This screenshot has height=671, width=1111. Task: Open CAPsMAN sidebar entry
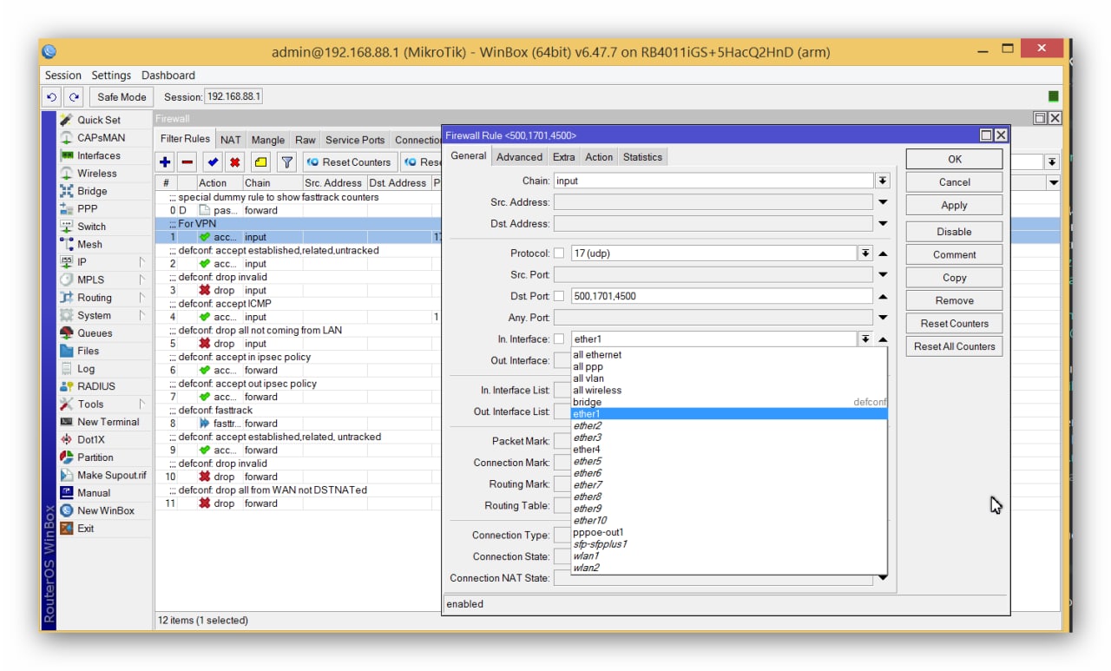click(x=101, y=138)
